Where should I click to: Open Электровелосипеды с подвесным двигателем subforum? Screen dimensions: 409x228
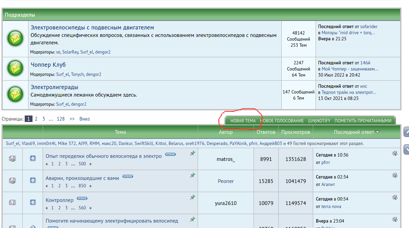point(92,27)
